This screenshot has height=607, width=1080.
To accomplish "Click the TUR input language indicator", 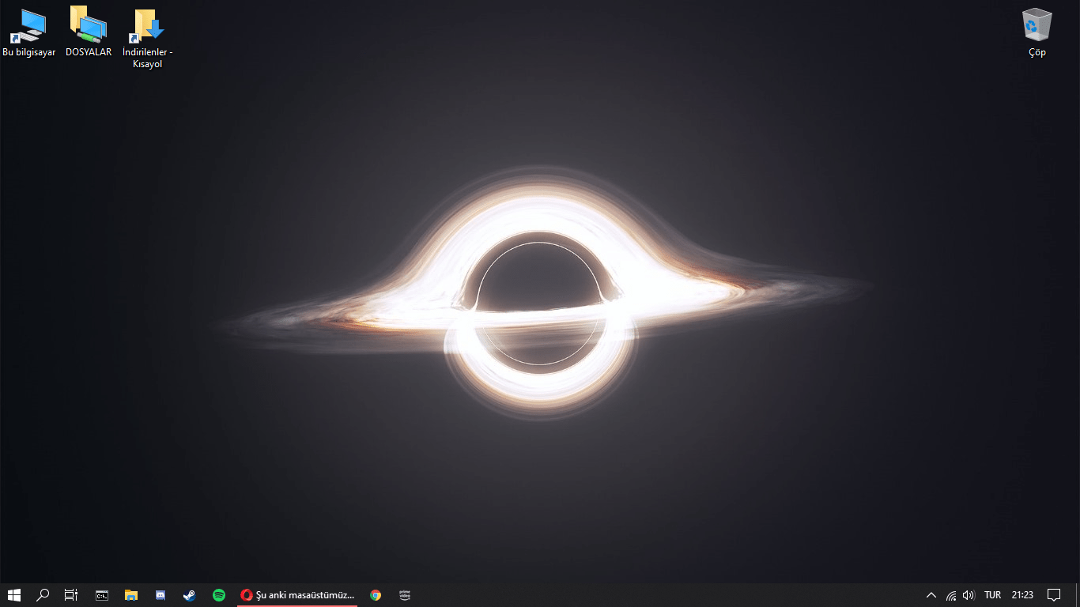I will 993,595.
